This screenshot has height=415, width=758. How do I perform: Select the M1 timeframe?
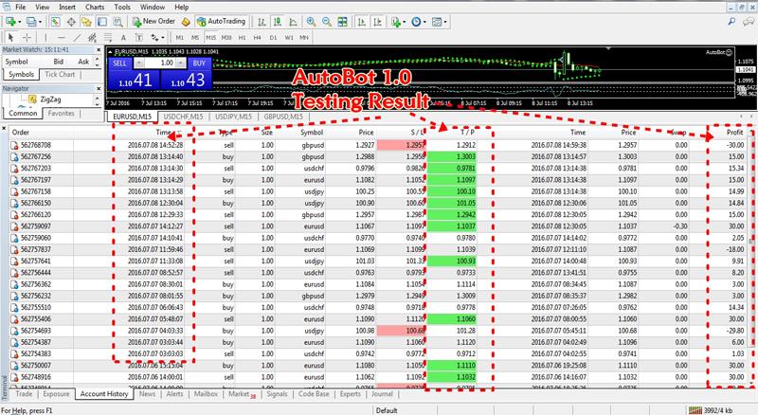pos(180,37)
